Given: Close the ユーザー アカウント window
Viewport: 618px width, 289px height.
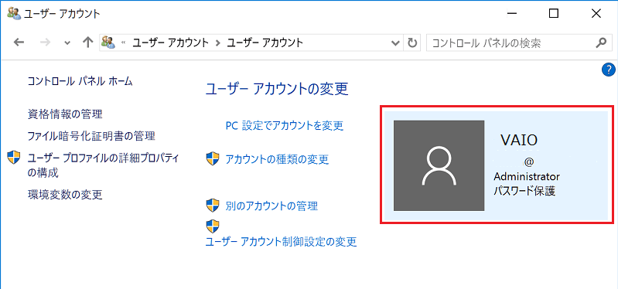Looking at the screenshot, I should [596, 13].
